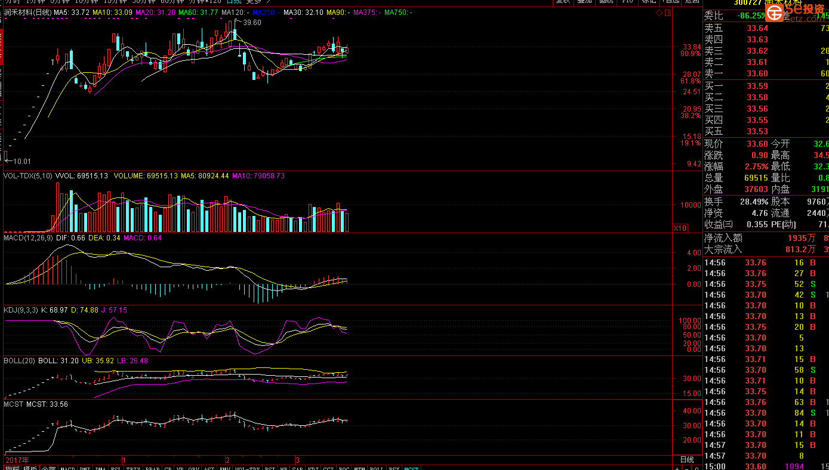This screenshot has width=829, height=470.
Task: Click the 买一 bid price 33.59
Action: point(757,86)
